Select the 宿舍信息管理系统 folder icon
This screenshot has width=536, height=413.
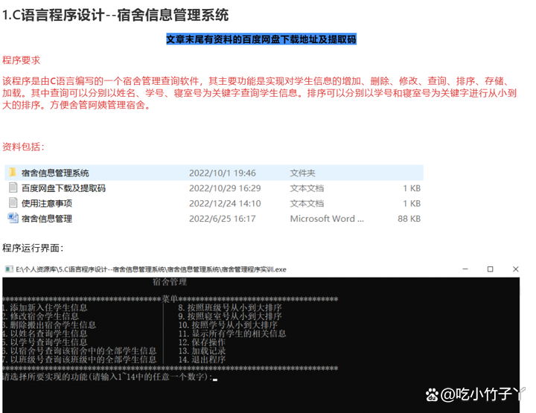coord(13,172)
